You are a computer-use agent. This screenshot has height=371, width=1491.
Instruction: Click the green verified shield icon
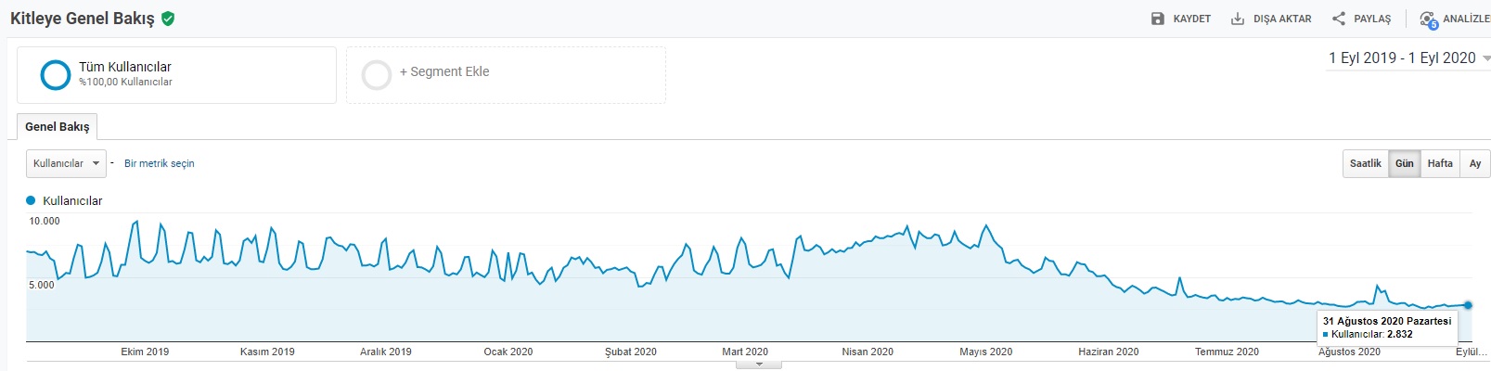coord(168,19)
